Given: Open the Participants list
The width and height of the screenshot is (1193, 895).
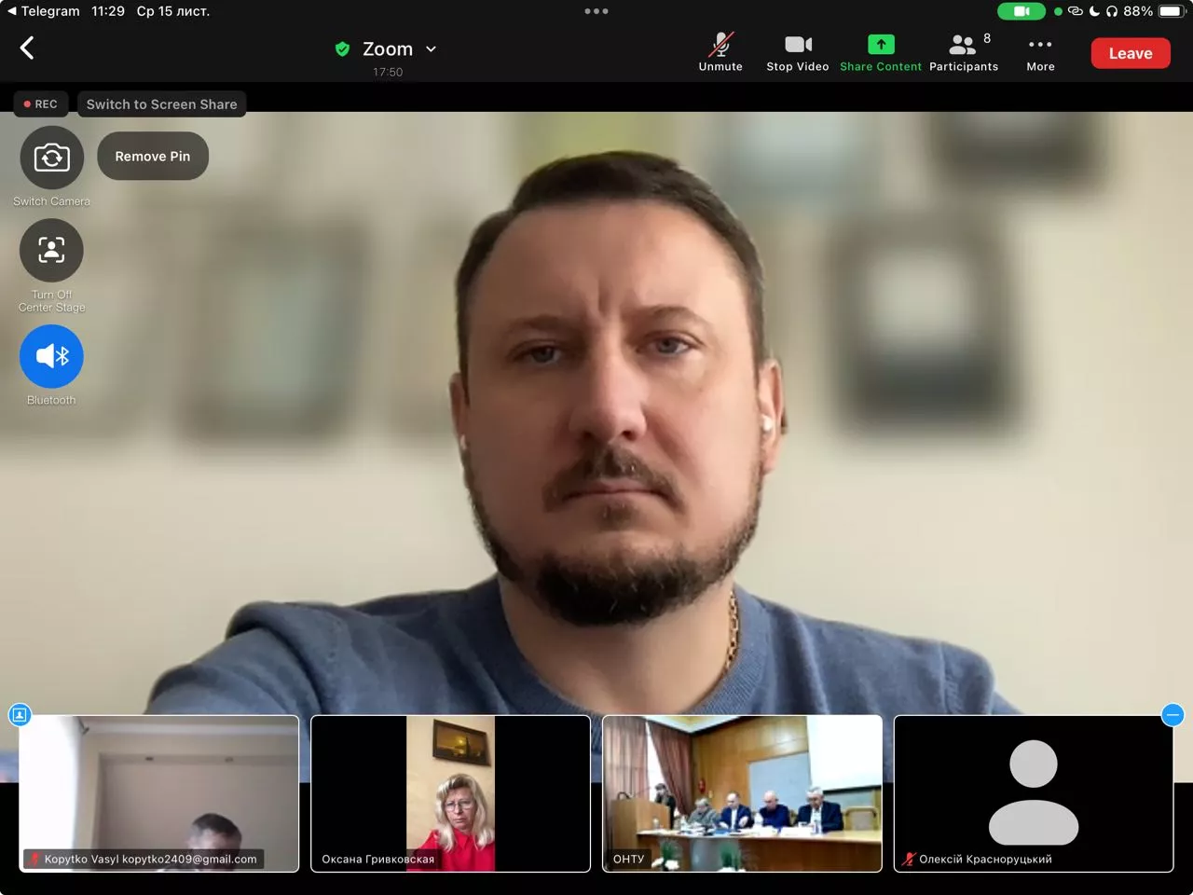Looking at the screenshot, I should 964,52.
